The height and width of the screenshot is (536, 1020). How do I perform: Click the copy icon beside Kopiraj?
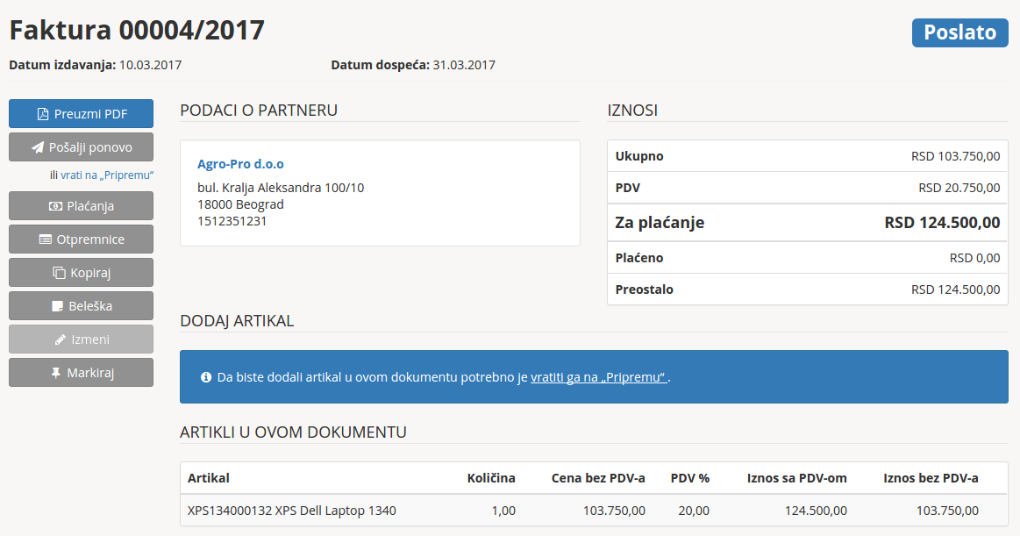point(60,273)
